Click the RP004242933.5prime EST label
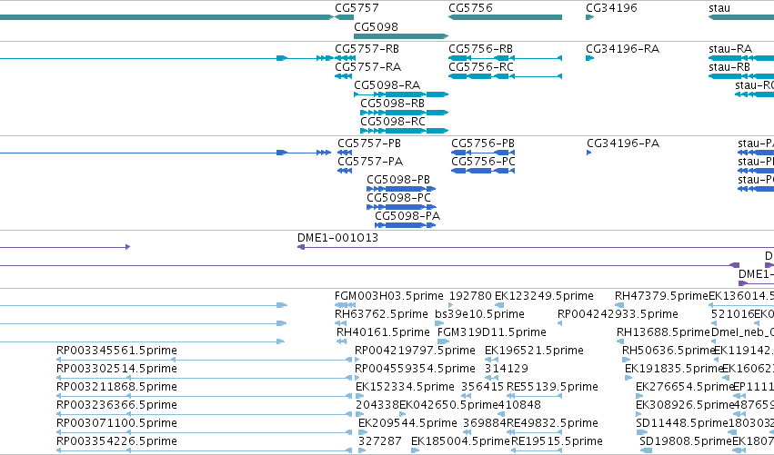This screenshot has height=455, width=774. (x=618, y=314)
